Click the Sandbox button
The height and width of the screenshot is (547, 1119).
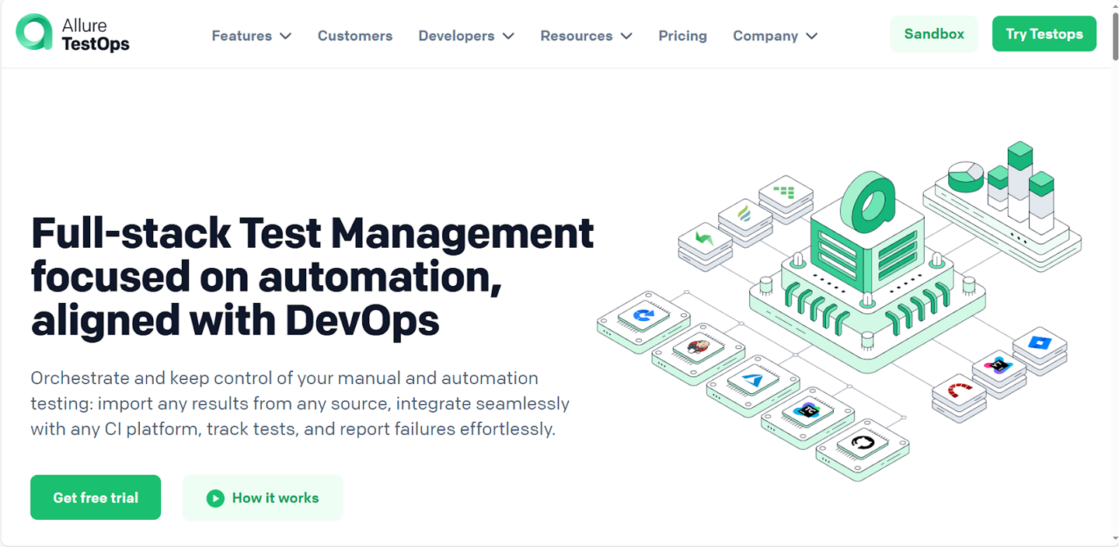[934, 34]
